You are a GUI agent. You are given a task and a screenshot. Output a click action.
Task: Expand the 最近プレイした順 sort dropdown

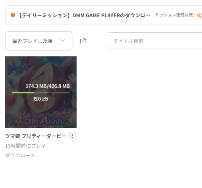(x=39, y=41)
